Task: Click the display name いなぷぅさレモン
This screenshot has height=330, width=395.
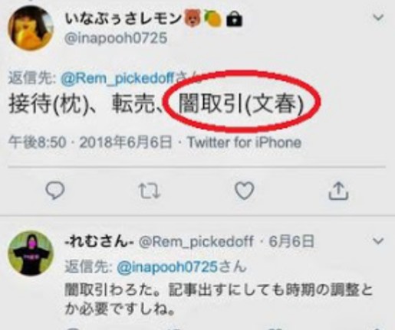Action: pos(123,19)
